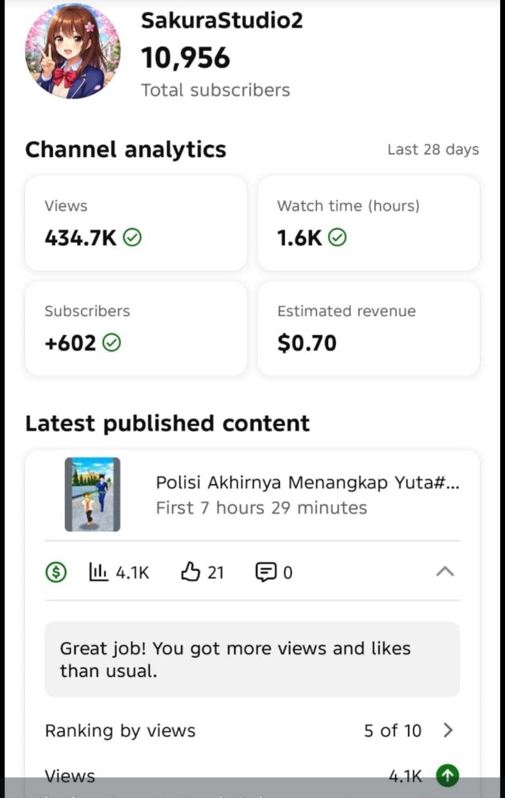The width and height of the screenshot is (505, 798).
Task: Click the checkmark icon beside +602 subscribers
Action: point(111,343)
